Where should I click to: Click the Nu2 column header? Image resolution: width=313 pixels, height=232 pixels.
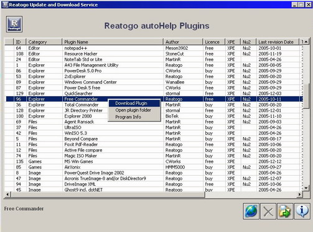point(248,42)
